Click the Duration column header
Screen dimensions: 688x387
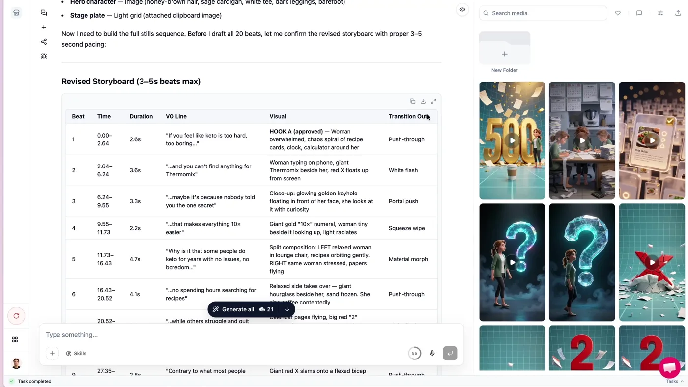(141, 116)
